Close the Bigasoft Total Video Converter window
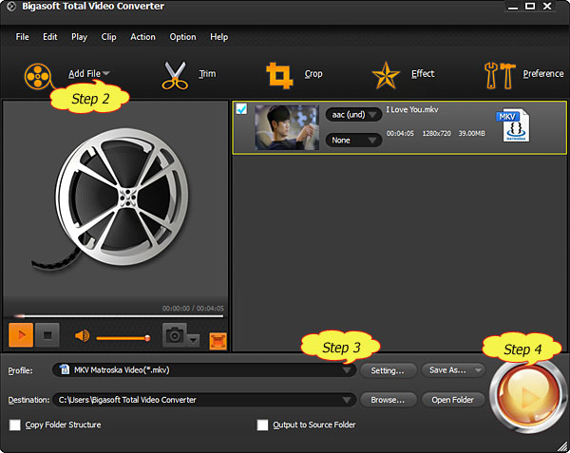The width and height of the screenshot is (570, 453). 547,7
